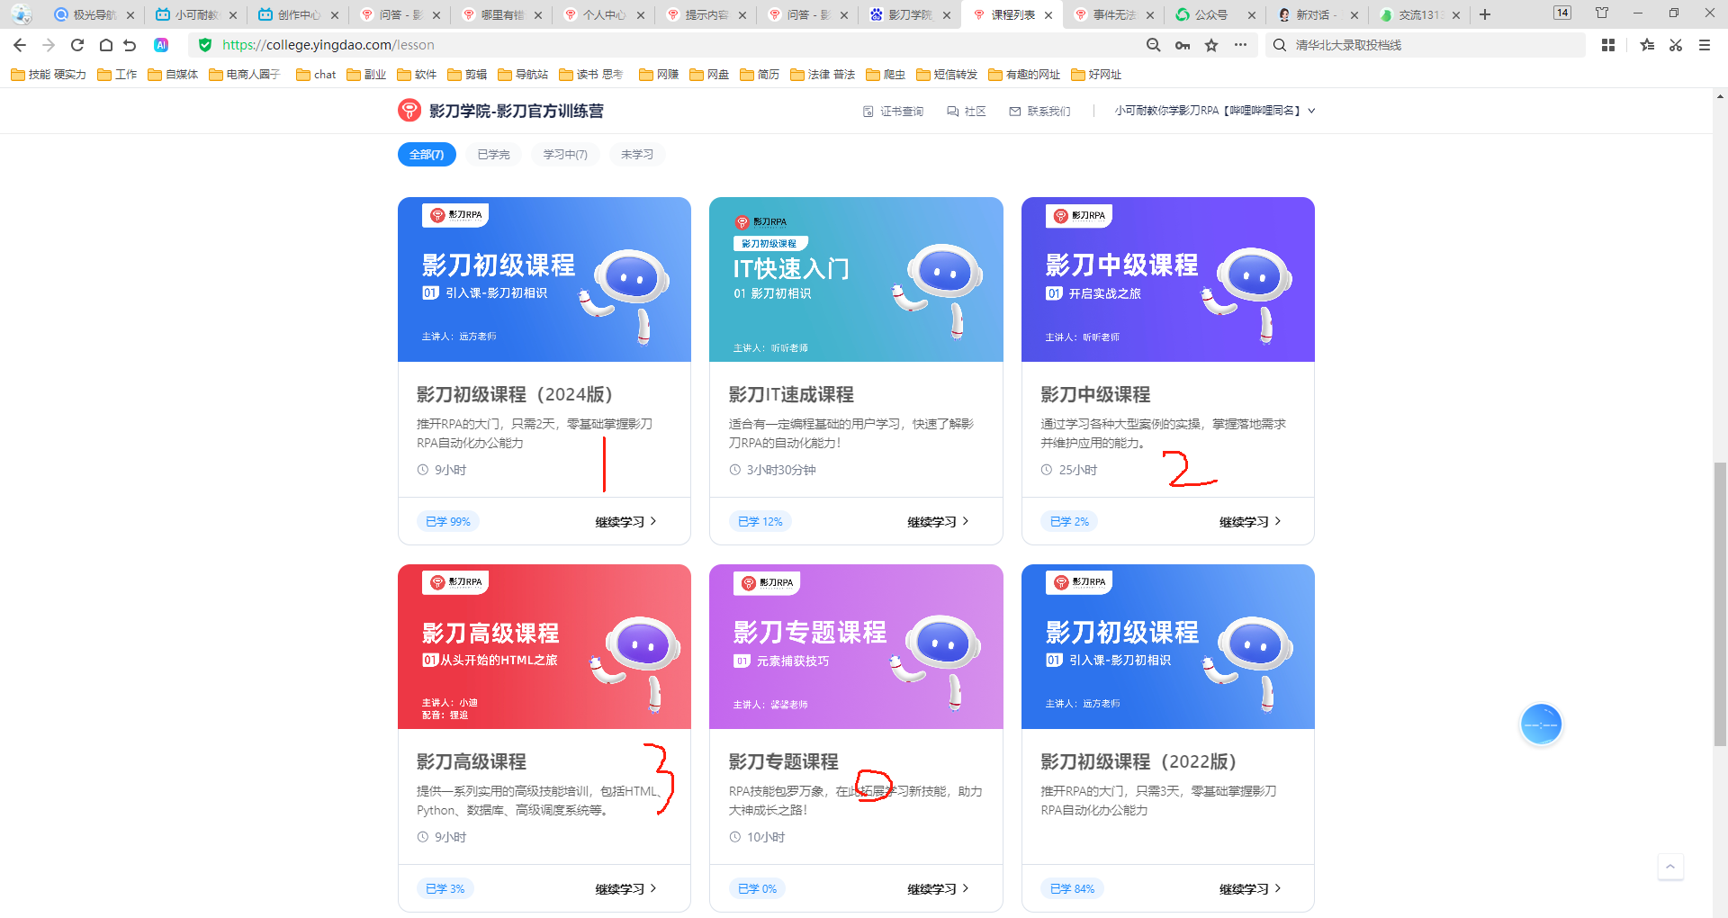Screen dimensions: 1728x918
Task: Close the 极光导航 tab
Action: pos(130,15)
